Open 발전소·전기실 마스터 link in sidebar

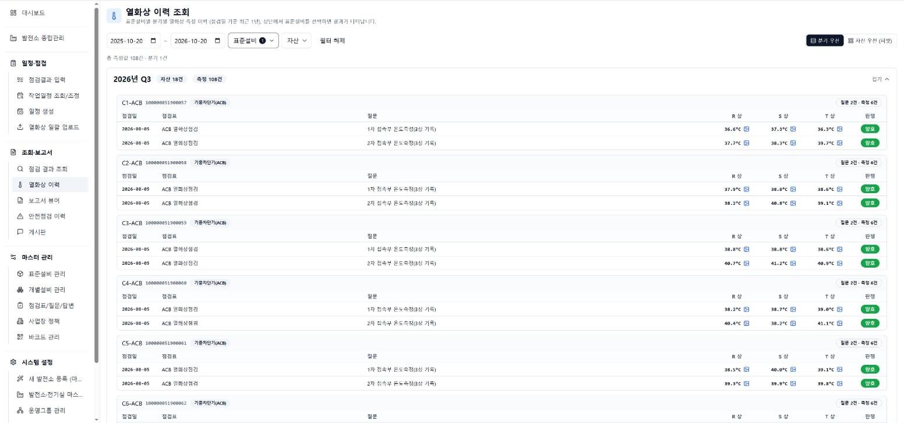(50, 394)
